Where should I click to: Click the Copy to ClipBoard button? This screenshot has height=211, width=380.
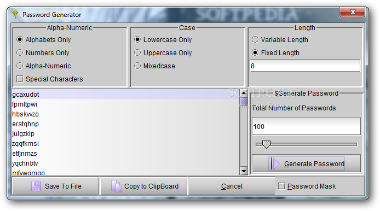click(143, 186)
